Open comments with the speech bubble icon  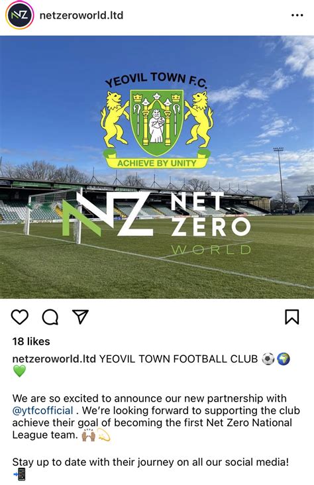[x=50, y=317]
